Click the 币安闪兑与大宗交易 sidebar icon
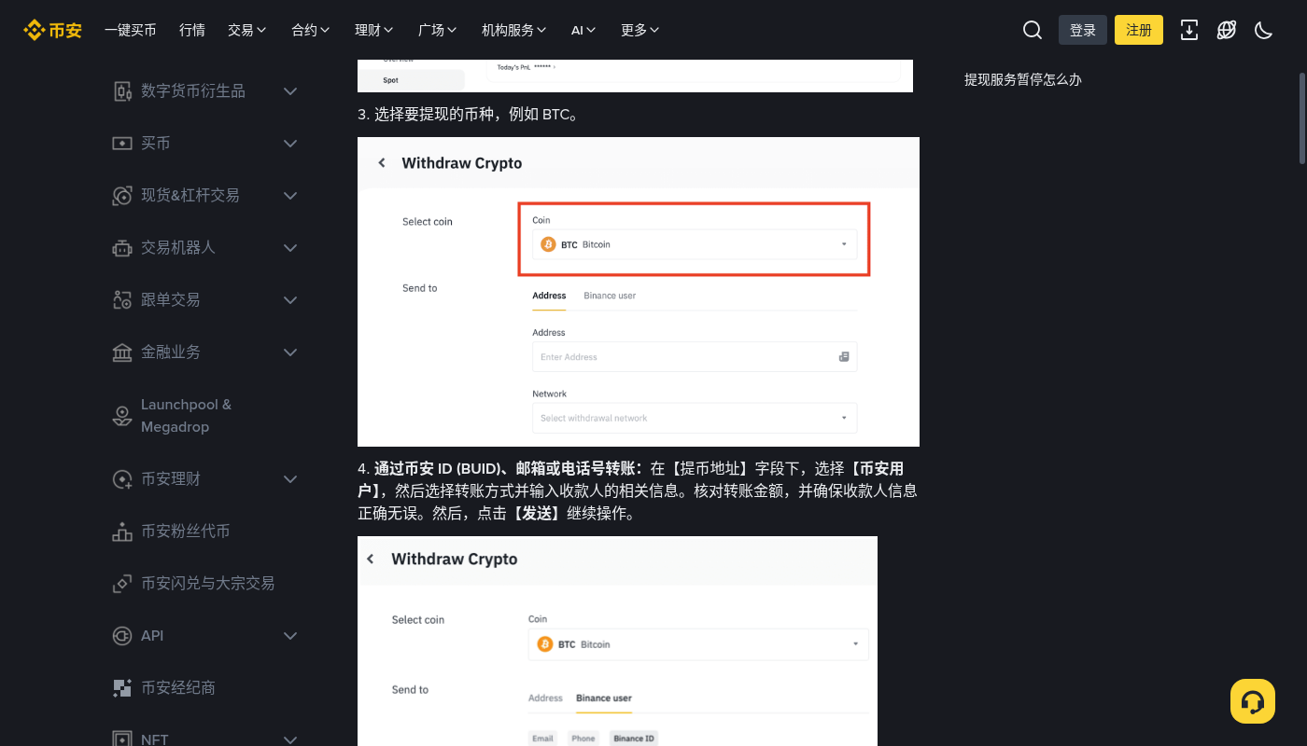This screenshot has height=746, width=1307. click(122, 584)
